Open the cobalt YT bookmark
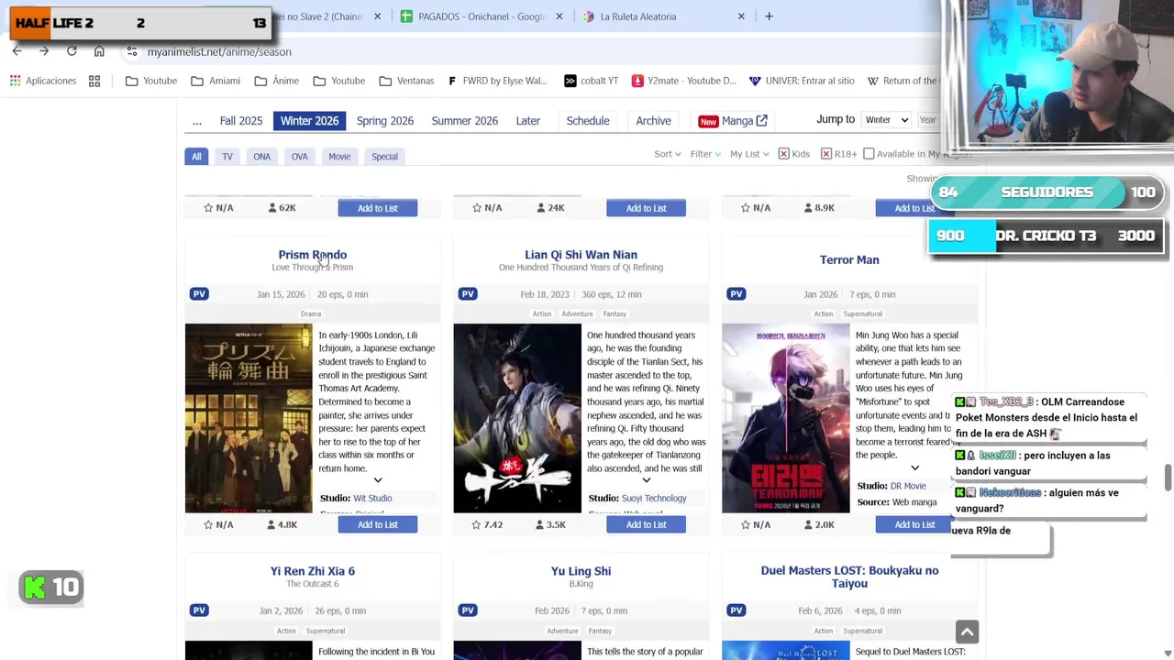The height and width of the screenshot is (660, 1174). tap(591, 81)
